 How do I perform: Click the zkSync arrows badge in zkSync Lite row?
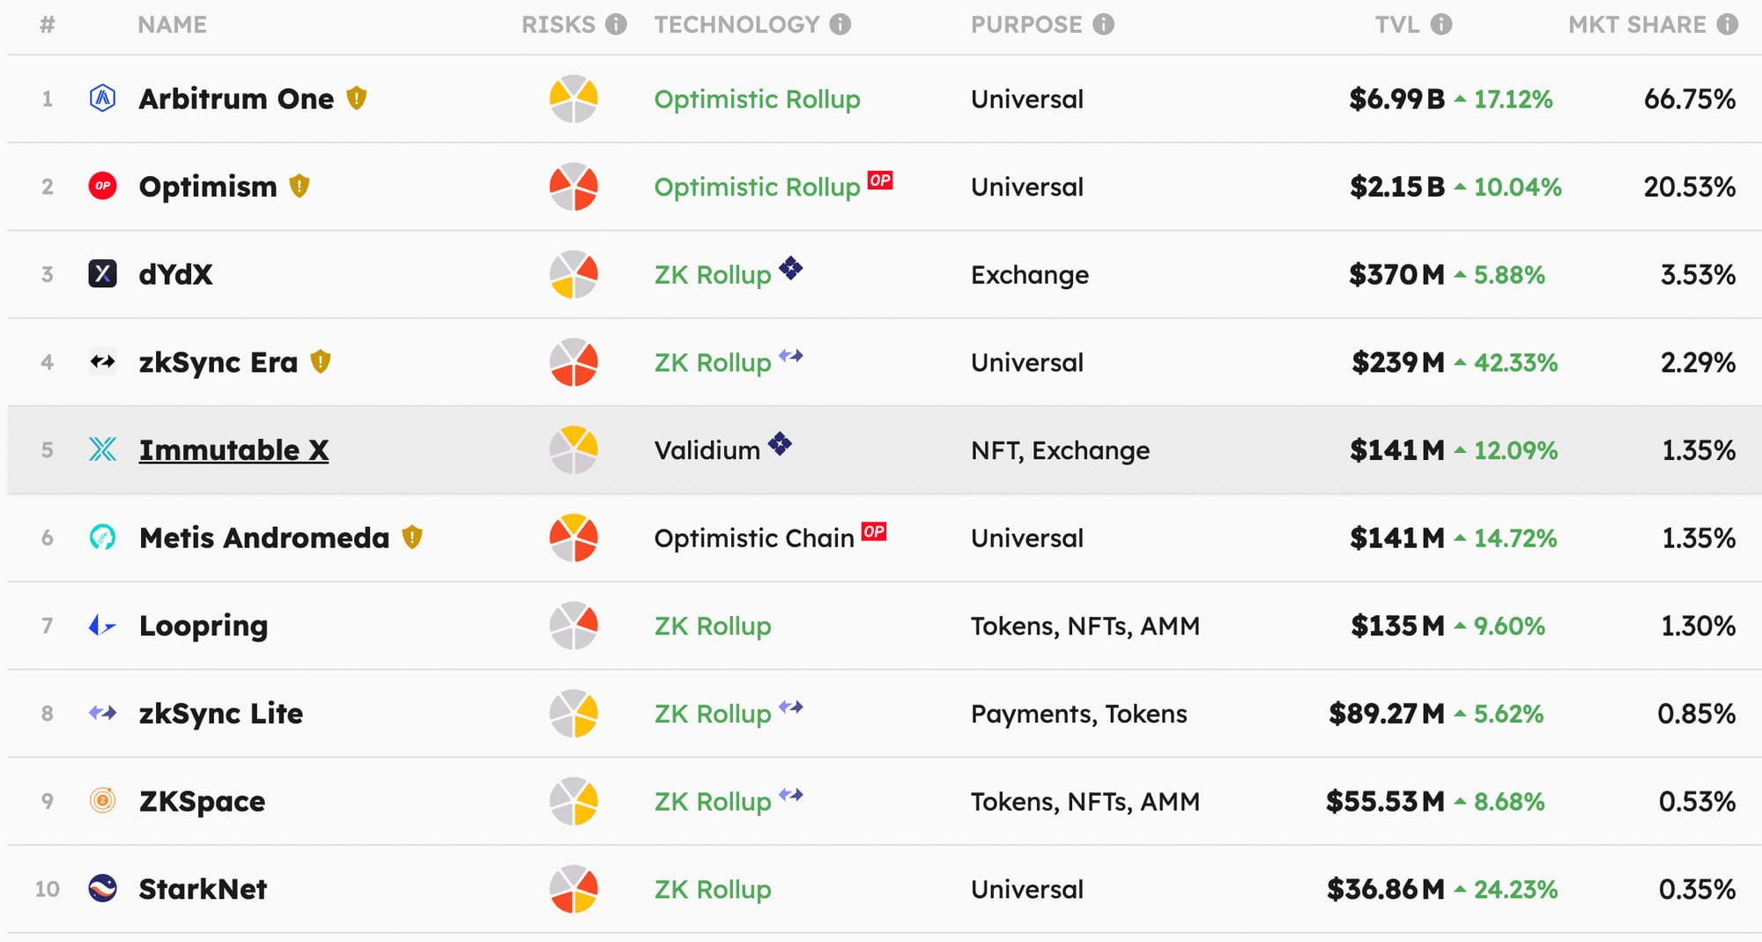[x=791, y=707]
